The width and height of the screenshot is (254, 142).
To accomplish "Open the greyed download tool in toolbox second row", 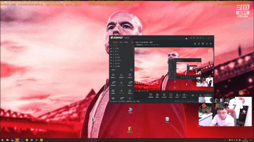I will pos(121,84).
